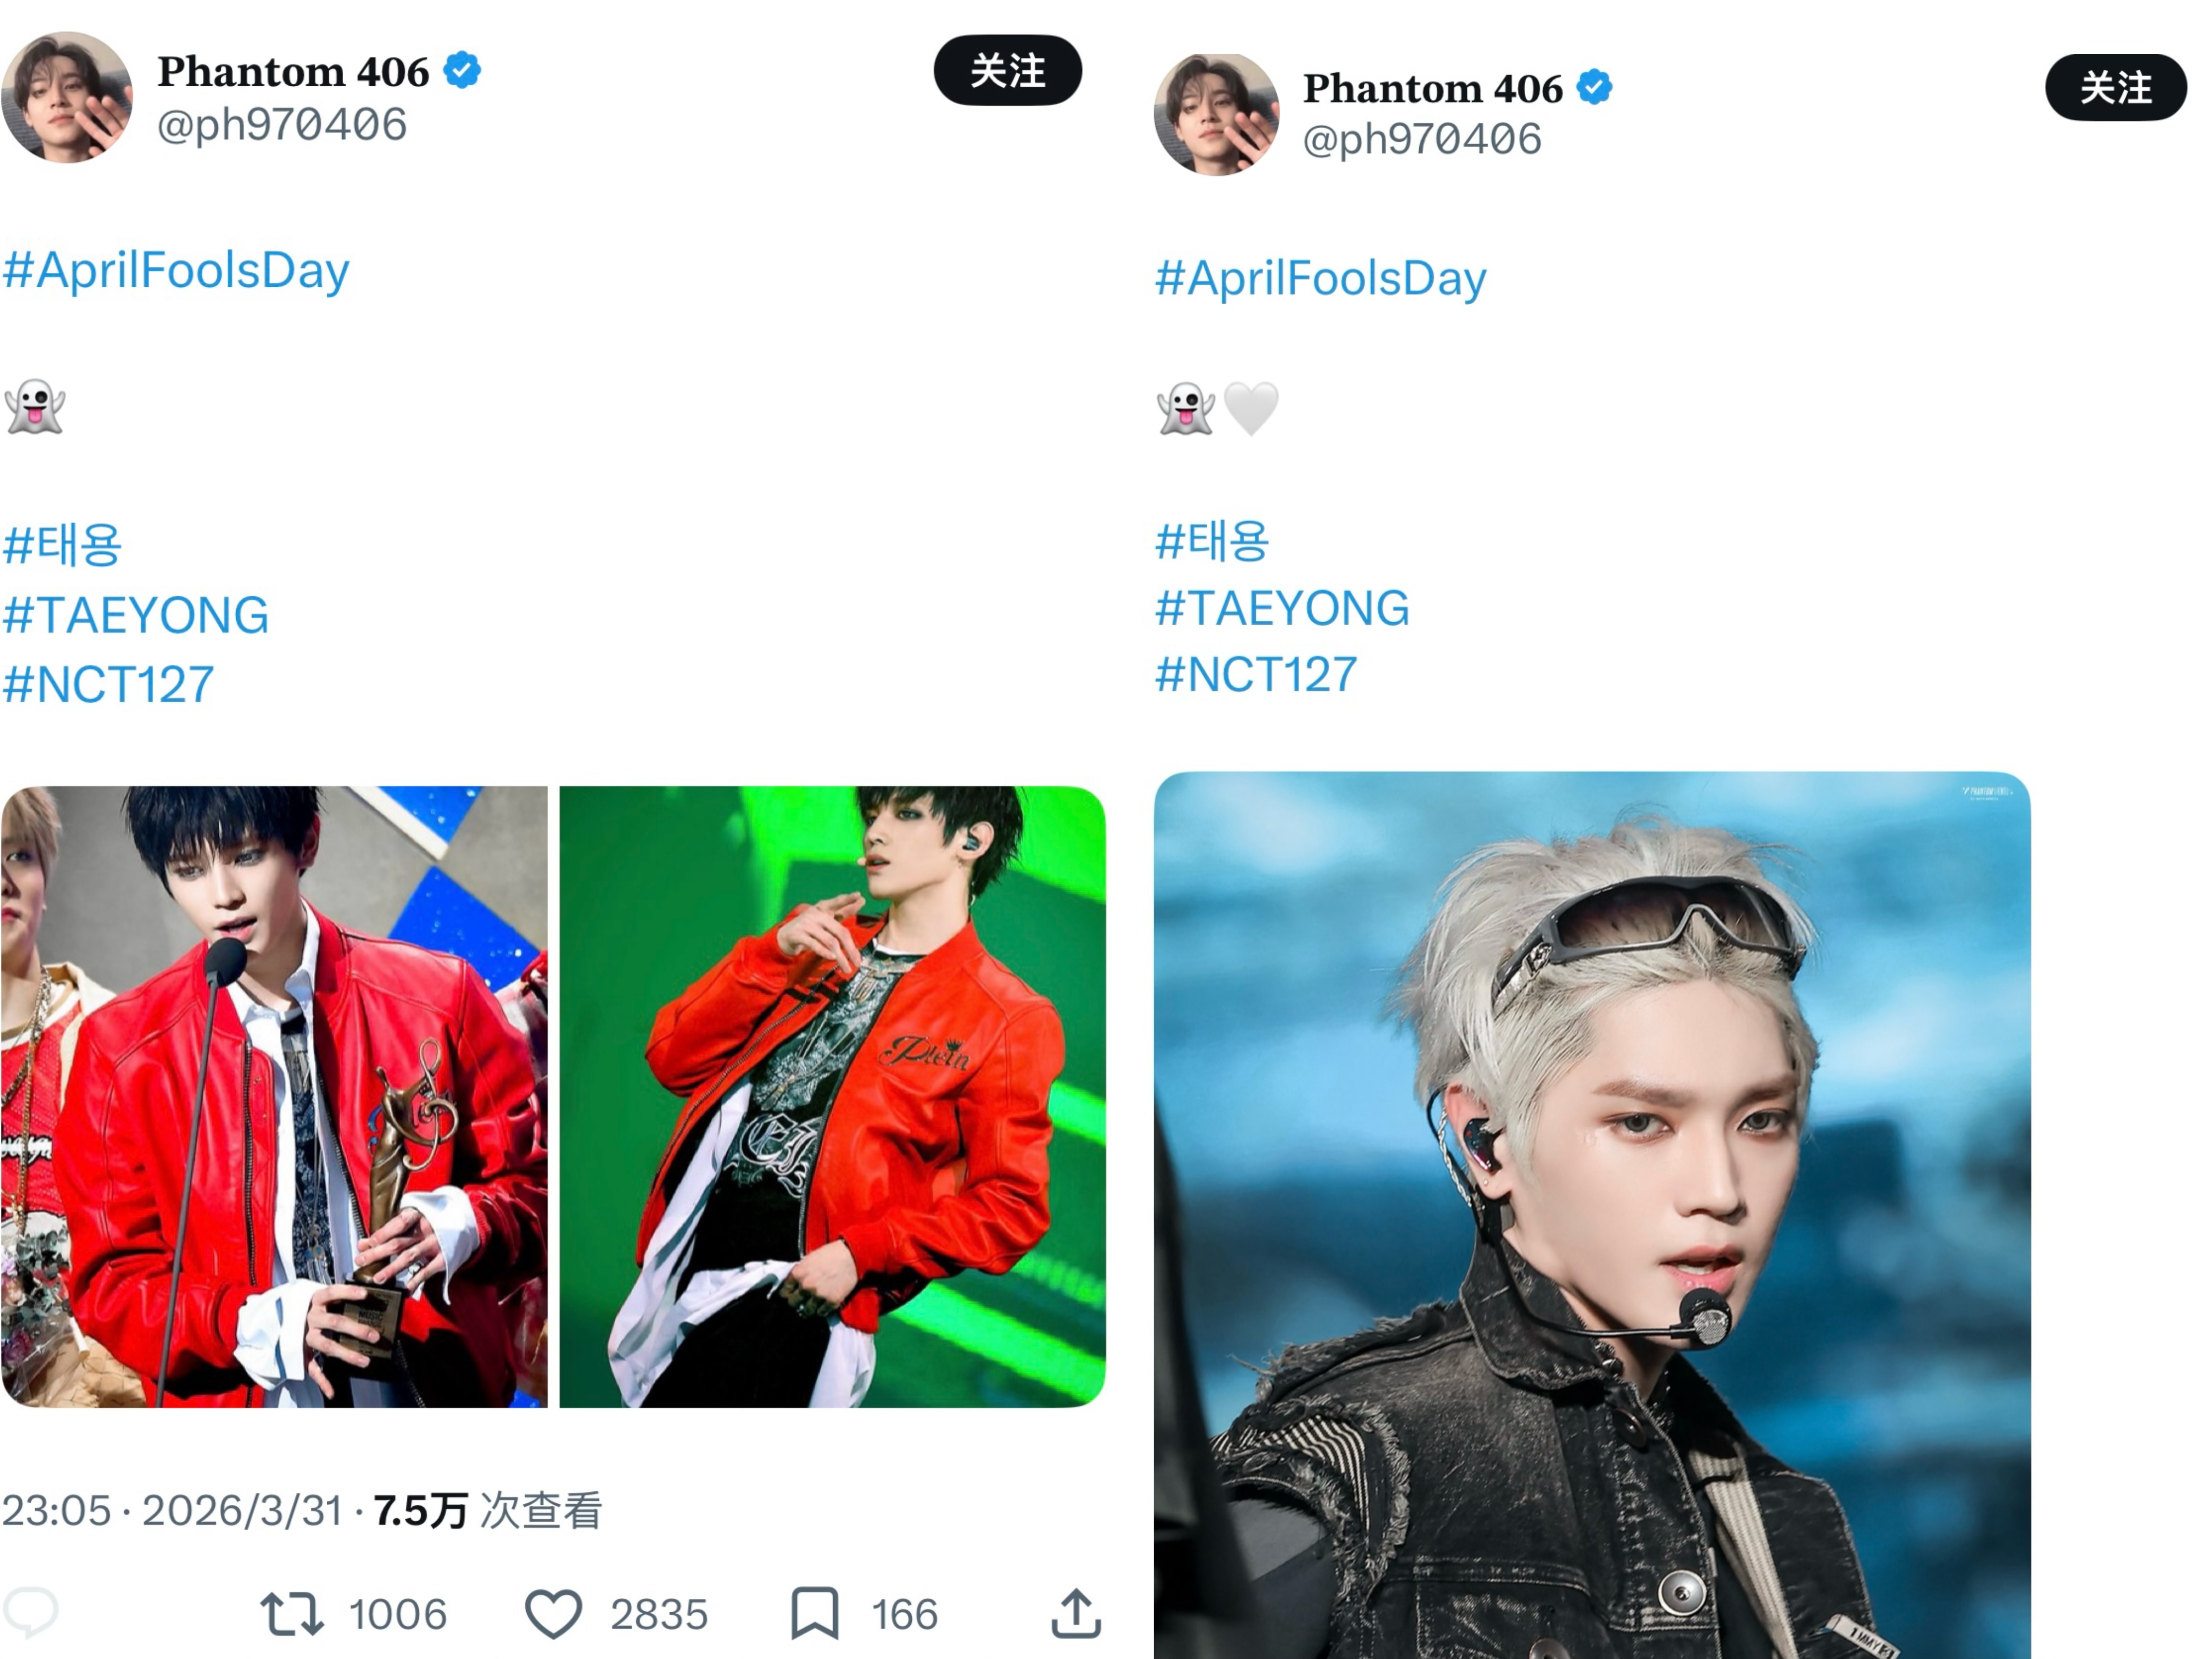Open #TAEYONG hashtag in left tweet
Image resolution: width=2212 pixels, height=1659 pixels.
tap(136, 615)
